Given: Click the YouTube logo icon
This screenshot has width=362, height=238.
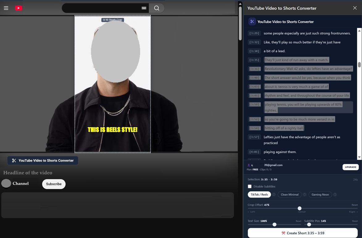Looking at the screenshot, I should click(x=19, y=8).
